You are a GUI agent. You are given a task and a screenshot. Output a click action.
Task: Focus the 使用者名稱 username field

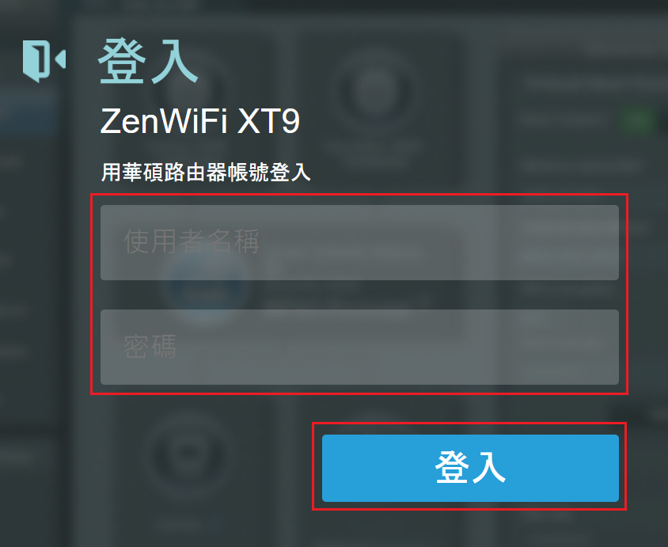tap(359, 242)
